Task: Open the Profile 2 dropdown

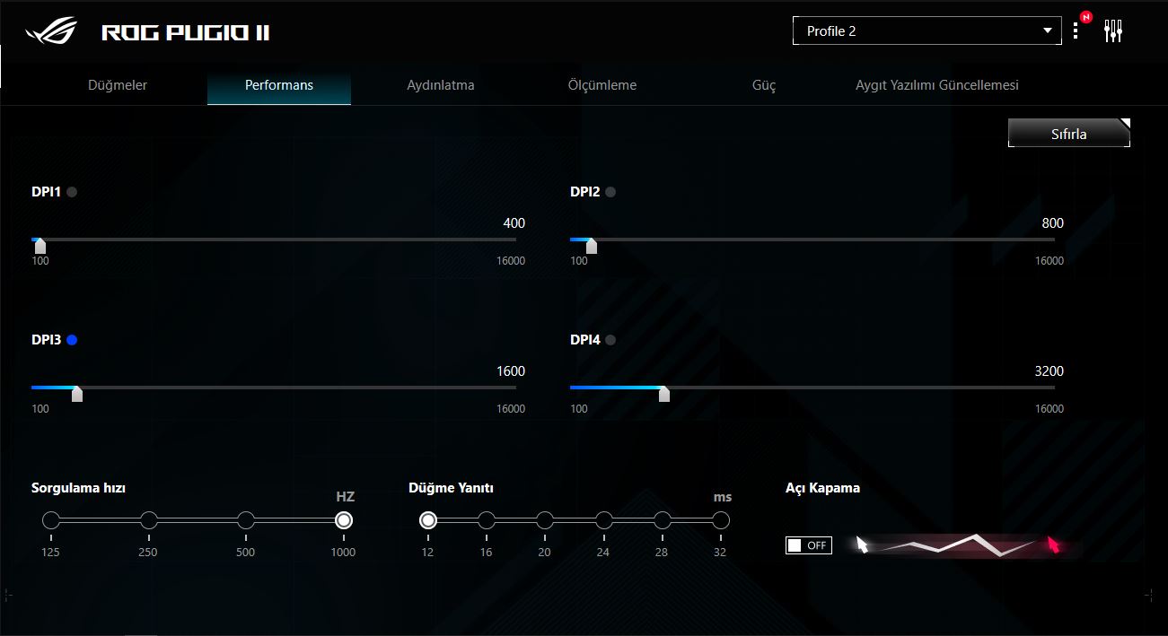Action: click(927, 30)
